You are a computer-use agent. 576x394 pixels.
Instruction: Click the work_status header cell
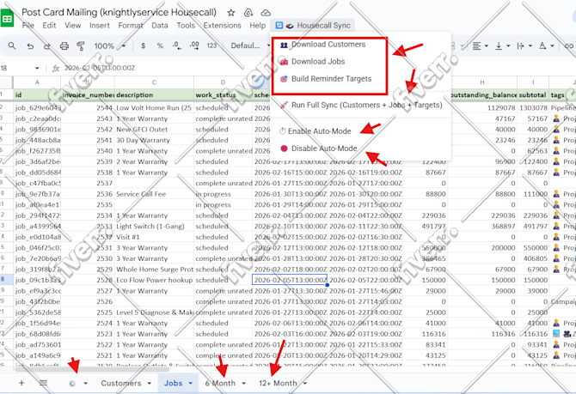(223, 94)
